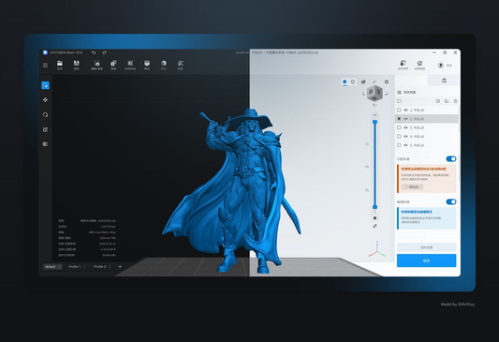Click the Repair tools toolbar icon
499x342 pixels.
(x=181, y=64)
